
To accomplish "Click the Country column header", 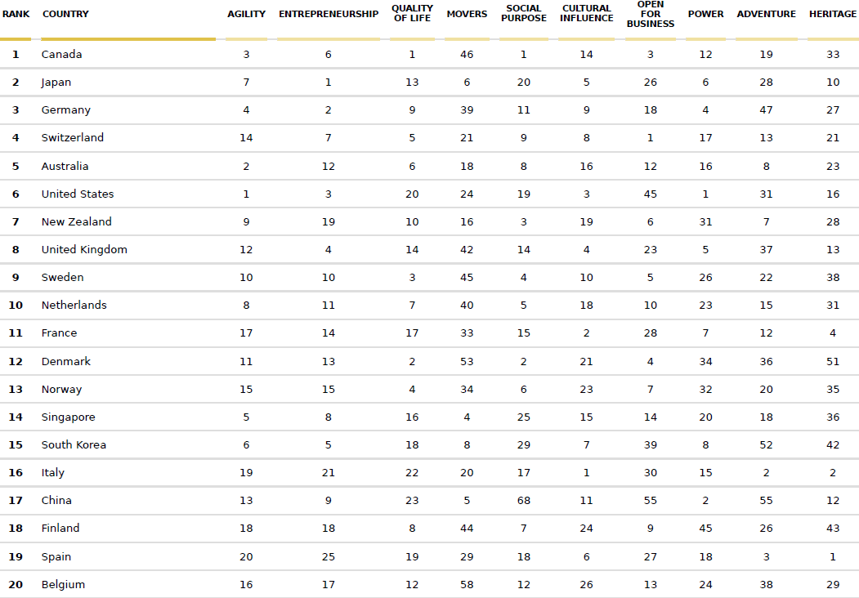I will tap(65, 14).
